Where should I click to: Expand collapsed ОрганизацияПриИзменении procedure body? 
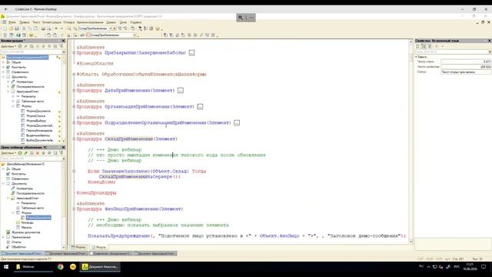point(200,107)
